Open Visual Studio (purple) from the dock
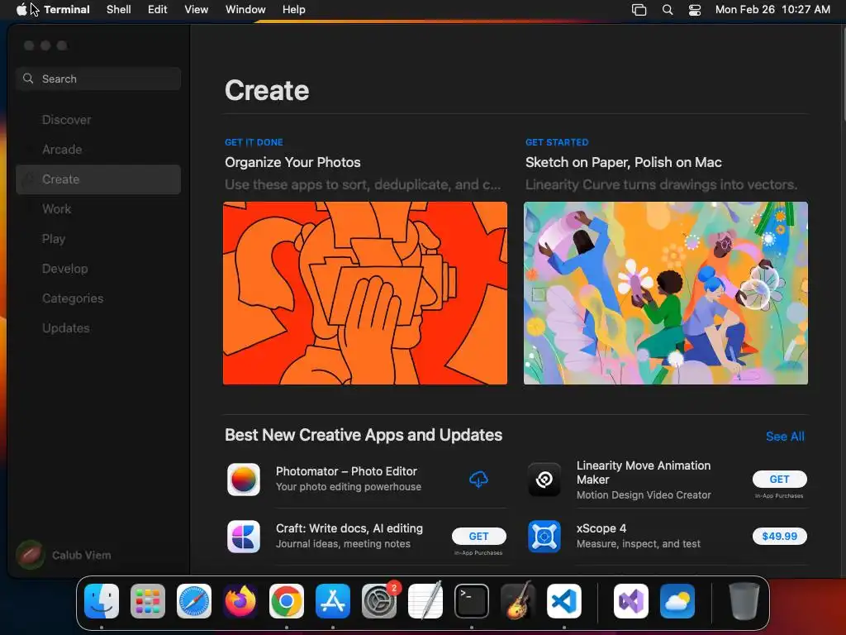 point(631,601)
